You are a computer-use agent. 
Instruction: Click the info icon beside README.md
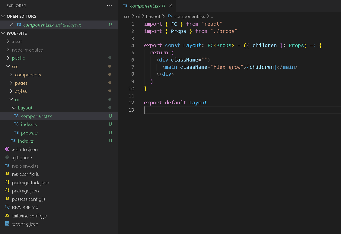(7, 207)
